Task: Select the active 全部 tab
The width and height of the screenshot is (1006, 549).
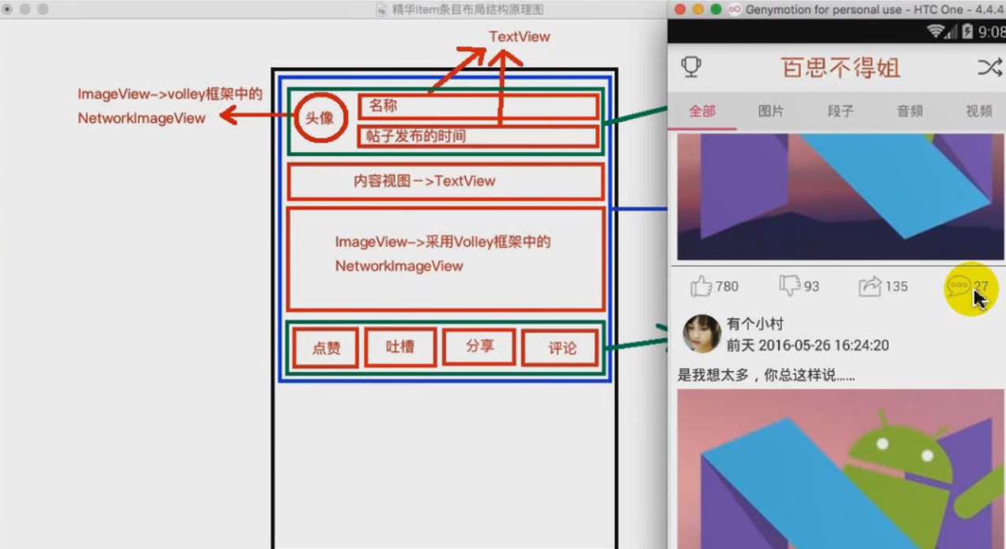Action: pos(702,111)
